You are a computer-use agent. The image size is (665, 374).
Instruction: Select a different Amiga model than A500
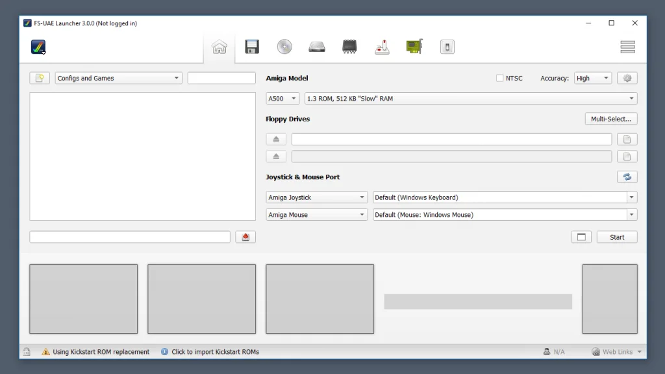coord(282,99)
